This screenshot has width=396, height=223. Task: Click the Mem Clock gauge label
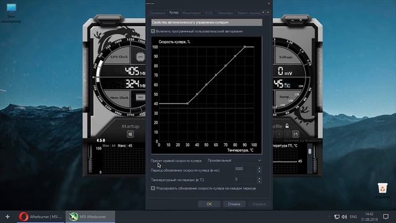click(x=119, y=98)
